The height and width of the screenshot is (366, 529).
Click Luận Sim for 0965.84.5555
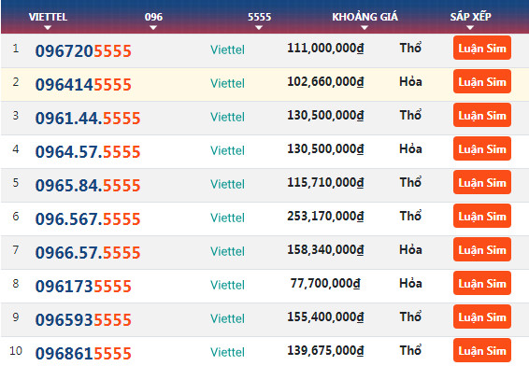[482, 182]
